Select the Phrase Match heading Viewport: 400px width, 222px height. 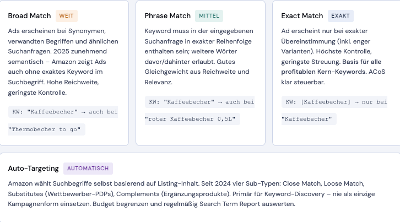[x=167, y=16]
